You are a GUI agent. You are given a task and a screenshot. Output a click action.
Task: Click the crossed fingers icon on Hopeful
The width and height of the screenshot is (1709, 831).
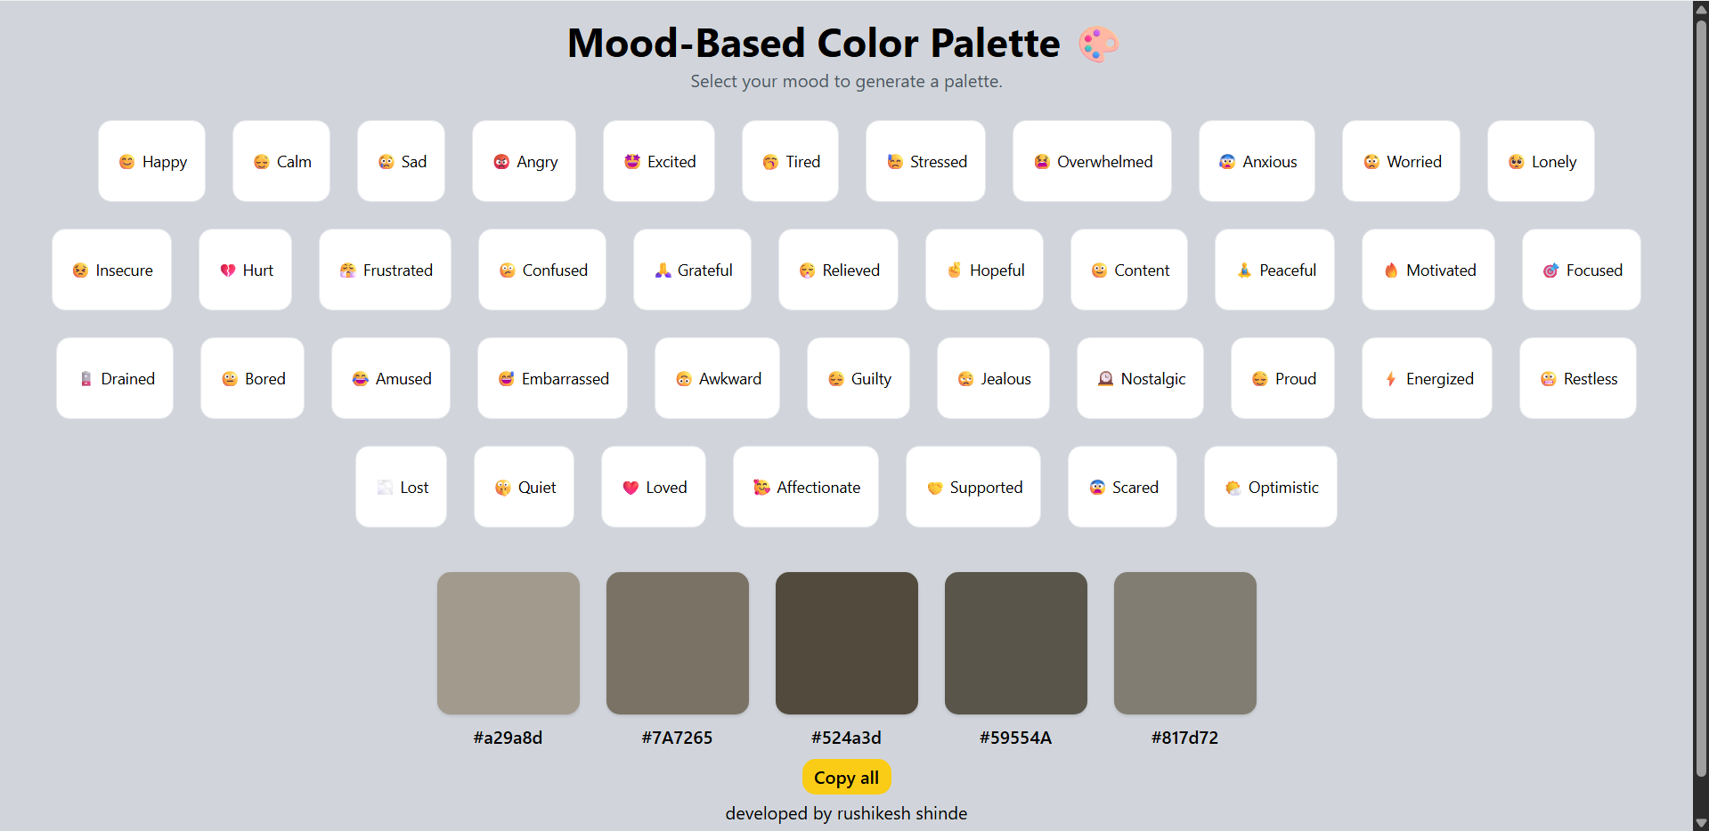tap(955, 270)
